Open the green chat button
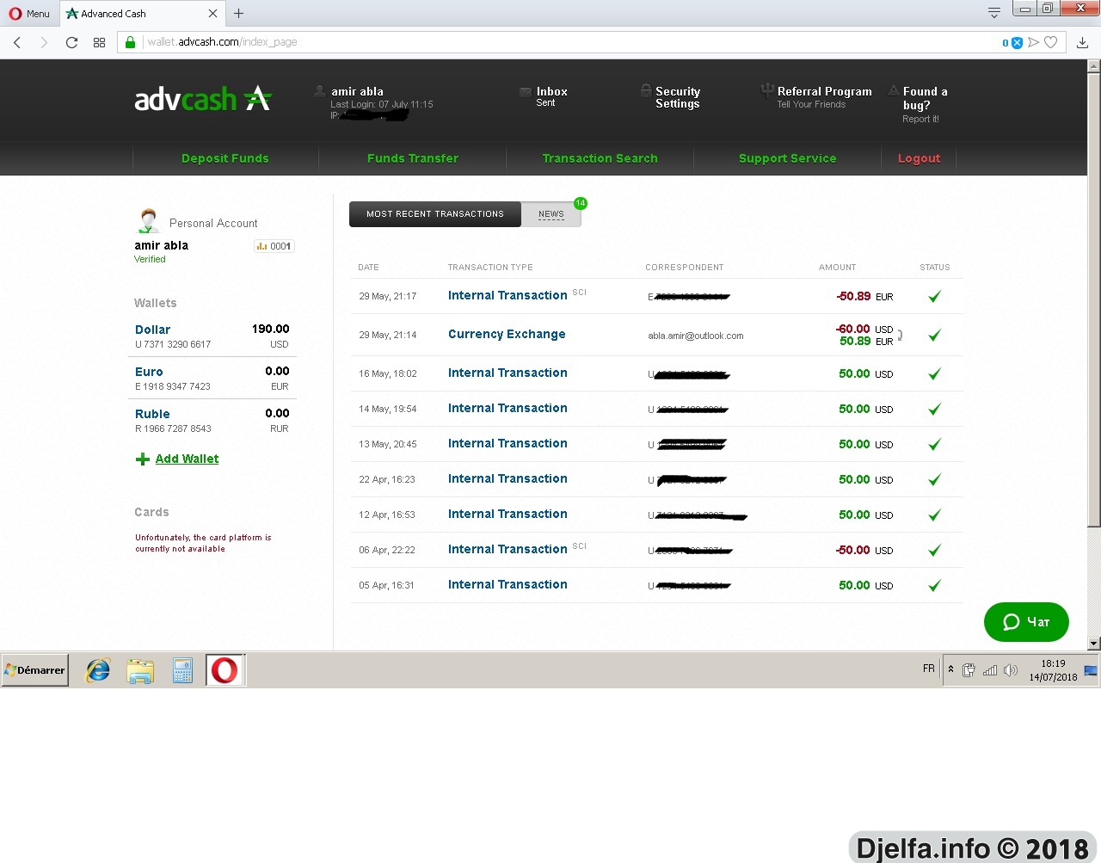Screen dimensions: 1101x863 coord(1026,622)
